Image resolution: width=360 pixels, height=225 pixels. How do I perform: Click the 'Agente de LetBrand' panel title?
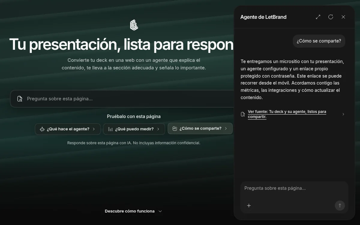pyautogui.click(x=263, y=17)
